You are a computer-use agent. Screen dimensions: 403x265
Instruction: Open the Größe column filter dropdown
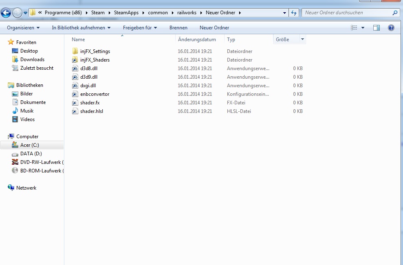click(302, 39)
